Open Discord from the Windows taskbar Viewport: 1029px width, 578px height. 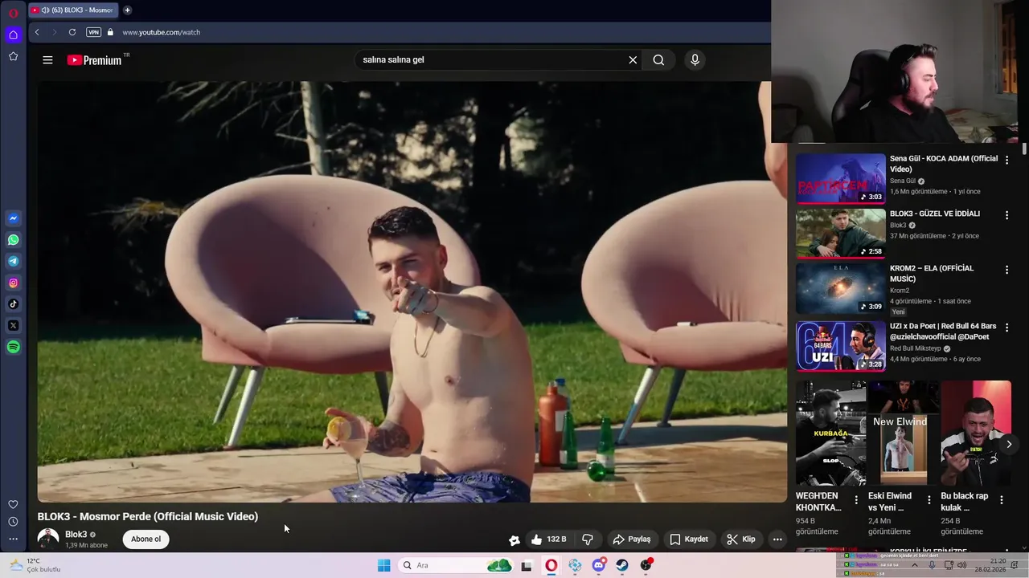tap(598, 565)
